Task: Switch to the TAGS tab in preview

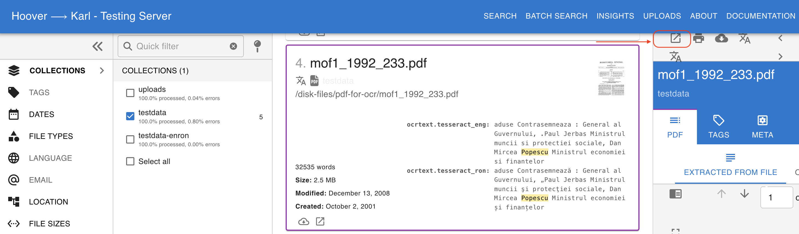Action: coord(718,127)
